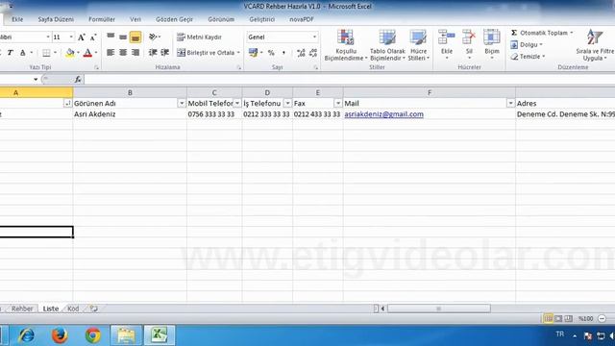Open the İş Telefonu filter dropdown
This screenshot has width=615, height=346.
click(287, 103)
